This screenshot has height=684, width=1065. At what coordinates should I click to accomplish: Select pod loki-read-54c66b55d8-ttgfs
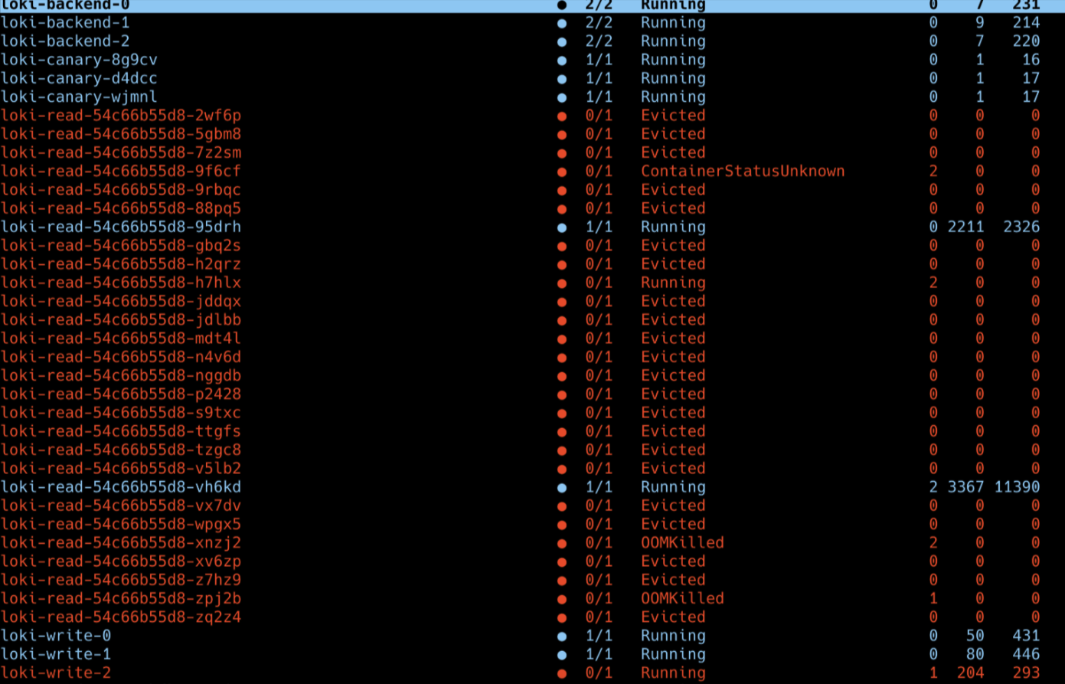point(121,431)
